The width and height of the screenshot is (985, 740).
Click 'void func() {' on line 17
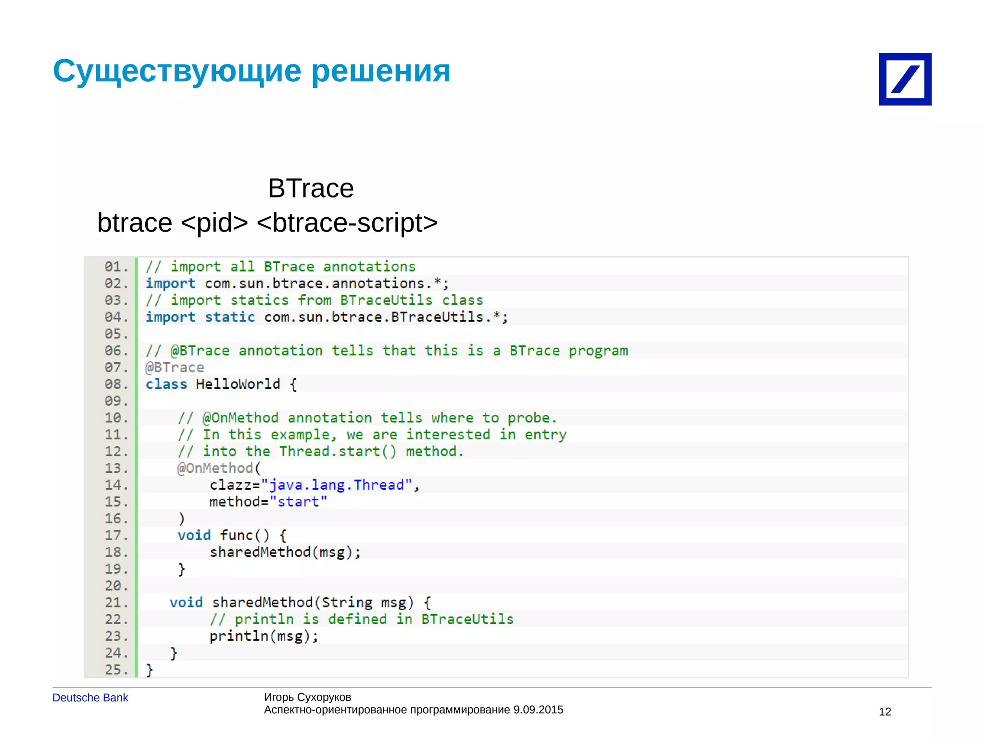coord(232,536)
